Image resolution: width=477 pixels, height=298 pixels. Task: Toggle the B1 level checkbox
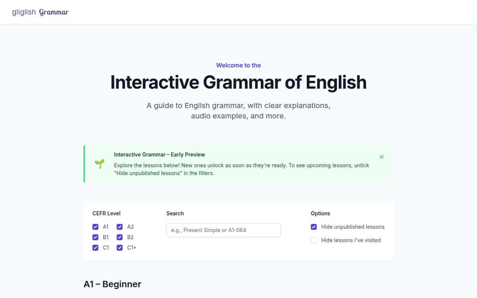95,237
